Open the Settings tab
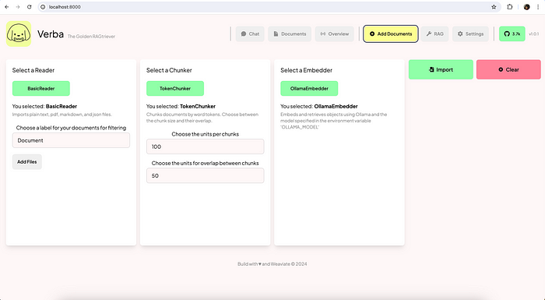545x300 pixels. (470, 34)
